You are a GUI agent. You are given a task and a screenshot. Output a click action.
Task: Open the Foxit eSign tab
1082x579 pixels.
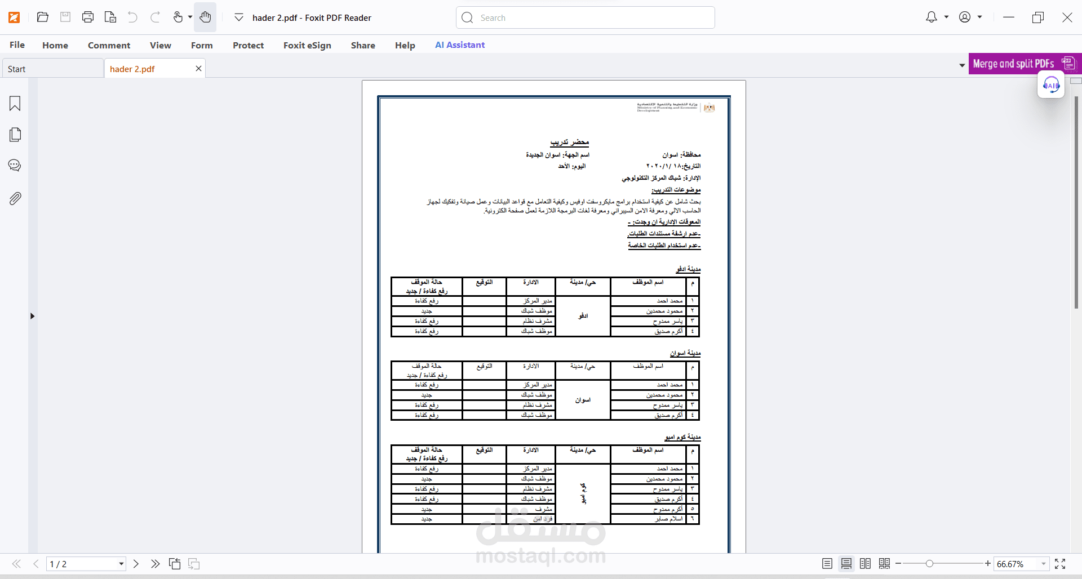click(x=307, y=45)
